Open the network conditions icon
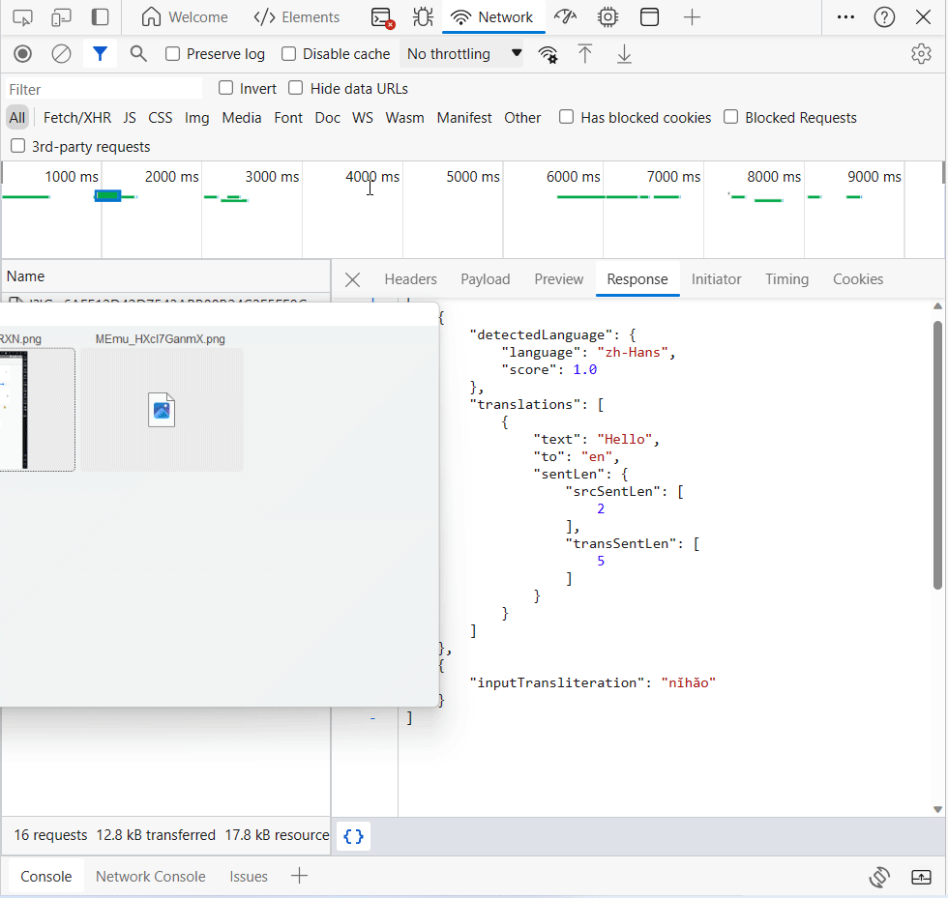The image size is (948, 898). click(548, 54)
